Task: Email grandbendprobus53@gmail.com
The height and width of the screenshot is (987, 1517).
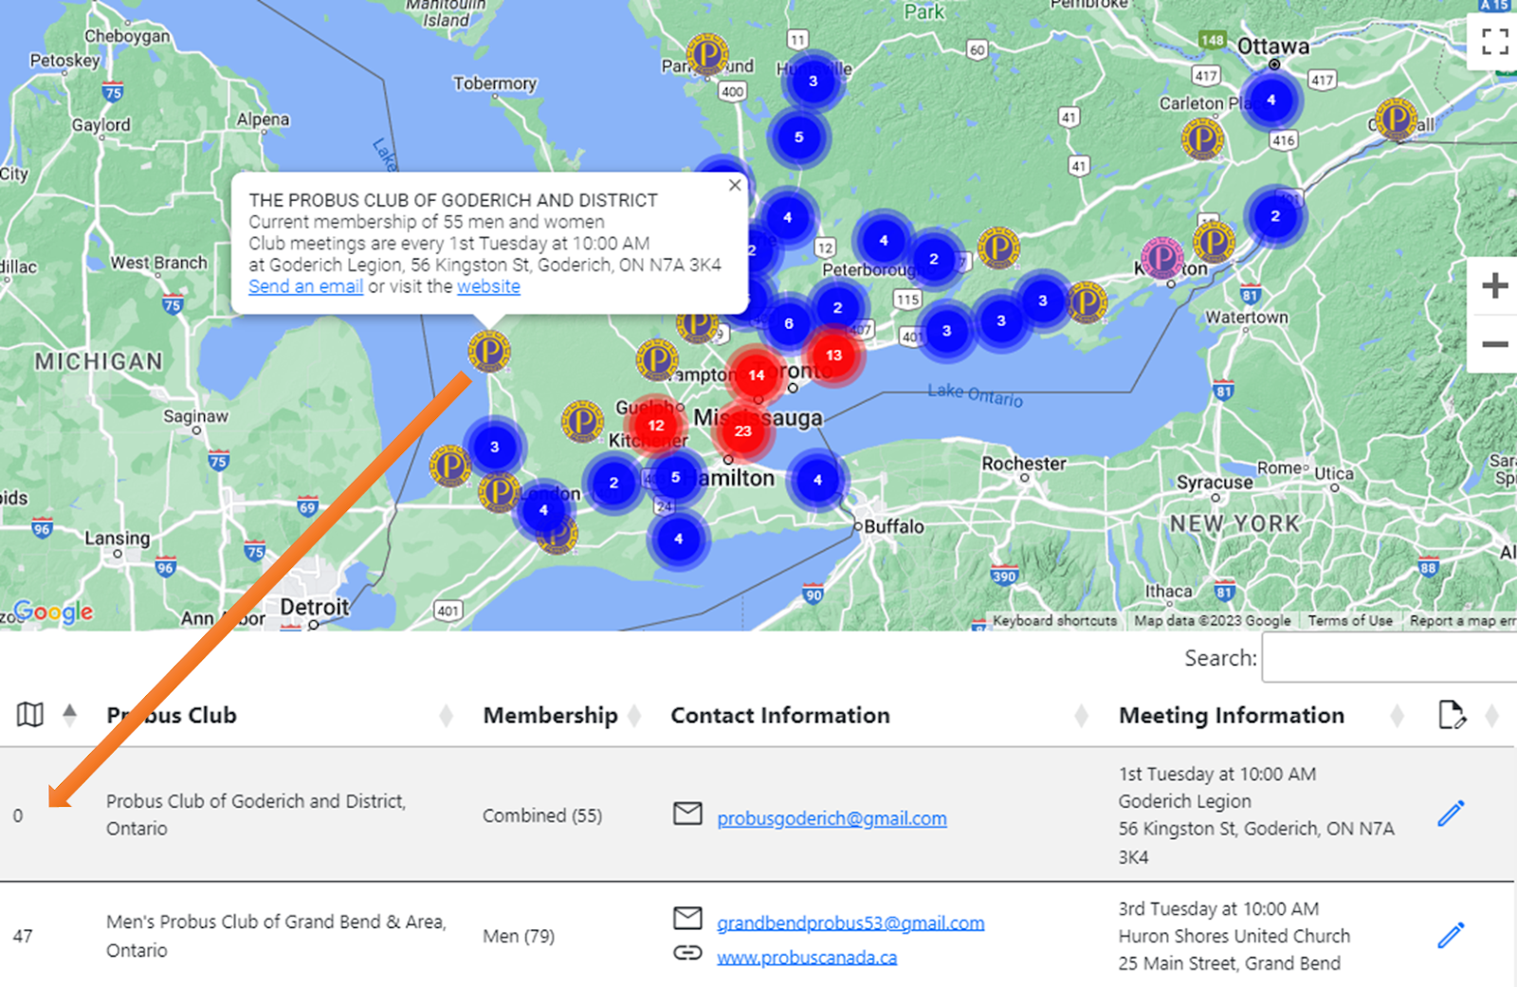Action: coord(850,923)
